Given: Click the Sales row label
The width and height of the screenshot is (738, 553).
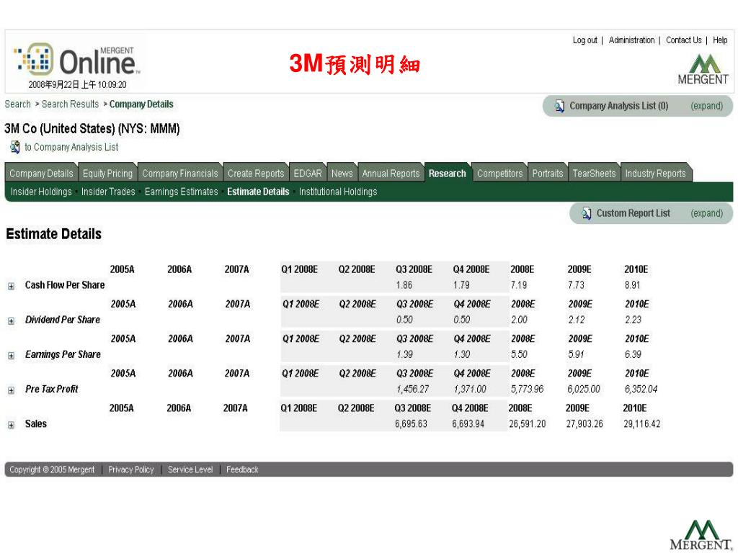Looking at the screenshot, I should point(36,424).
